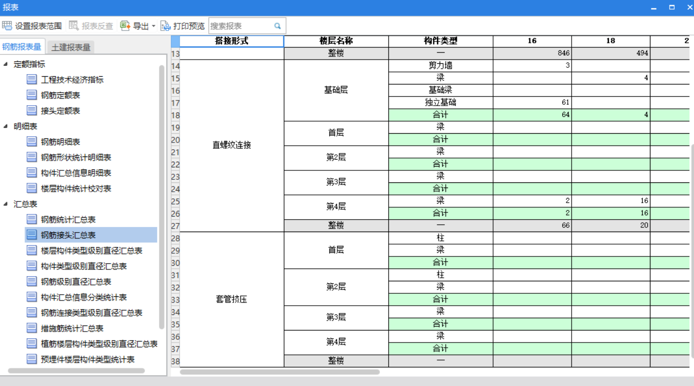
Task: Click the 设置报表范围 button label
Action: [x=38, y=26]
